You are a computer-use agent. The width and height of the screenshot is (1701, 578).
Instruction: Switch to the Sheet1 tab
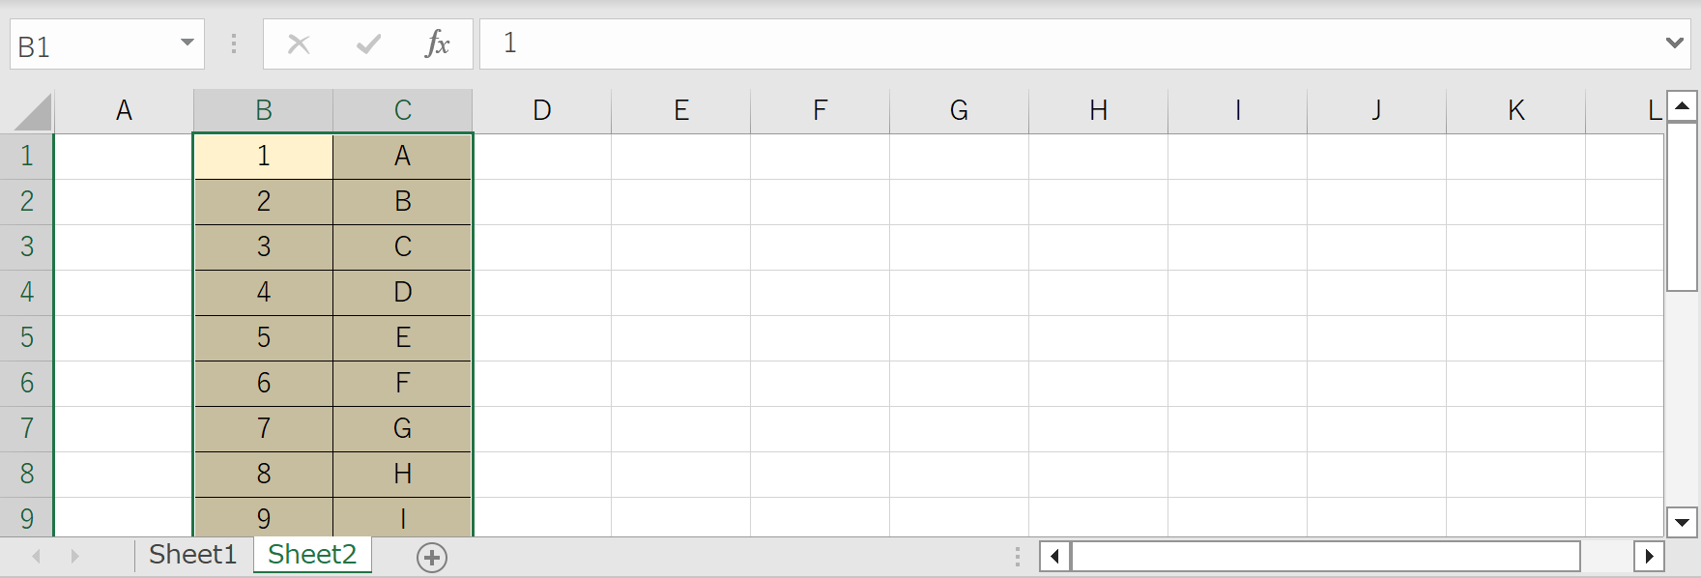pyautogui.click(x=192, y=555)
